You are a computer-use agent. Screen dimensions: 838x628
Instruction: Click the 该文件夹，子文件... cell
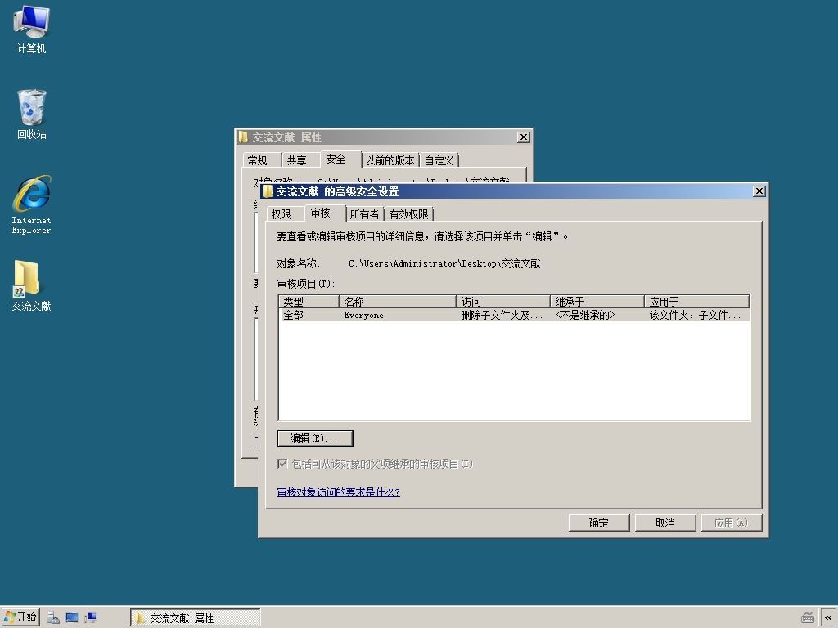click(695, 315)
